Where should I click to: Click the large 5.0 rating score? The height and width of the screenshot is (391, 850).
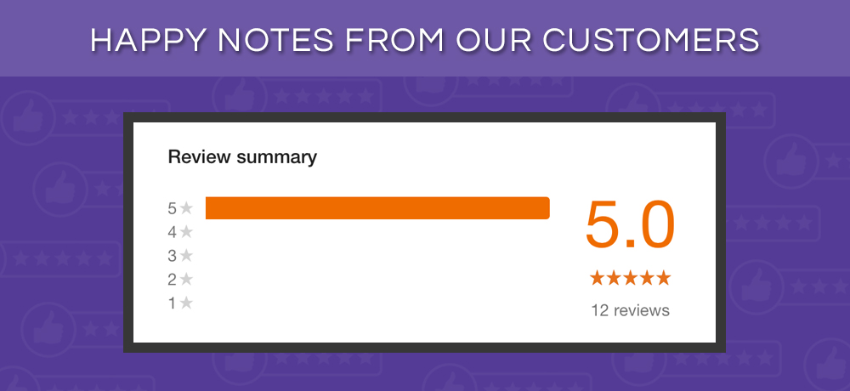[x=631, y=225]
